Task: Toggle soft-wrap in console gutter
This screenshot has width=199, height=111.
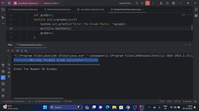Action: click(9, 64)
